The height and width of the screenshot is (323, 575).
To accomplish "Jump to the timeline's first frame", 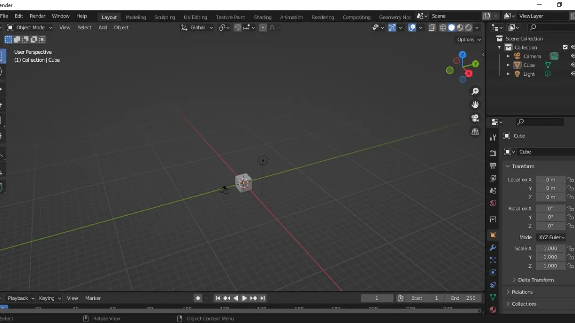I will coord(218,298).
